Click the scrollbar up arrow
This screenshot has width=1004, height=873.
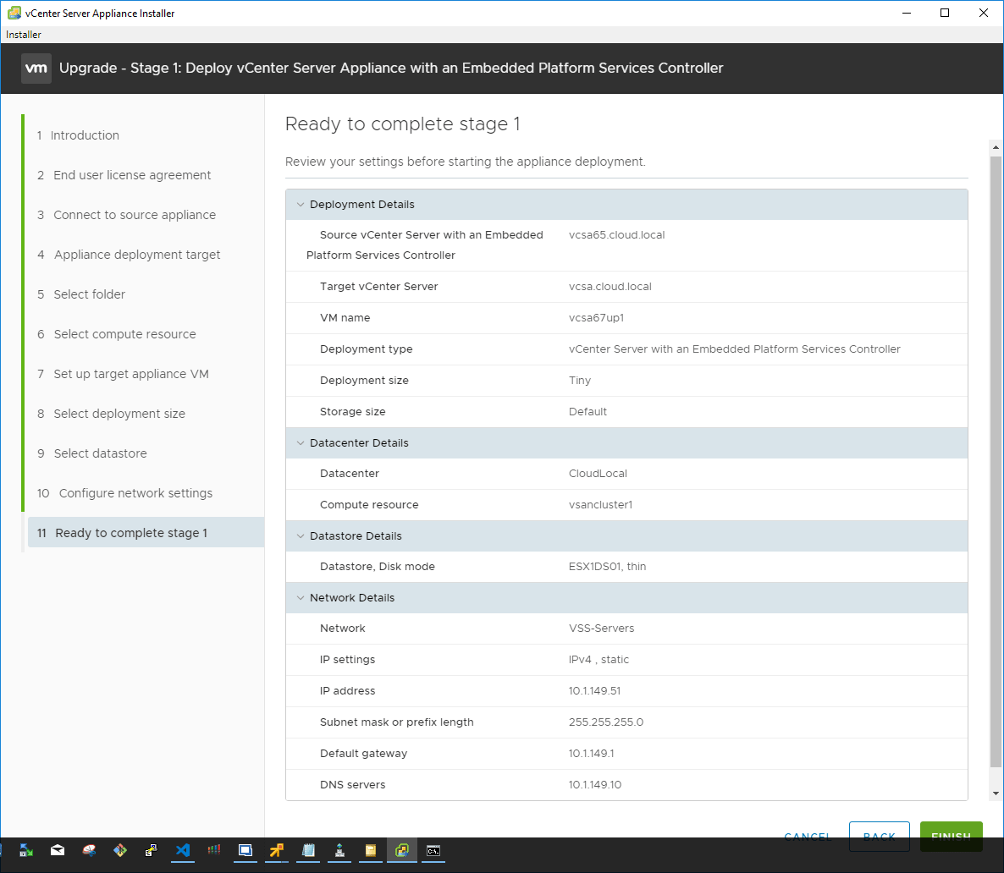click(996, 147)
